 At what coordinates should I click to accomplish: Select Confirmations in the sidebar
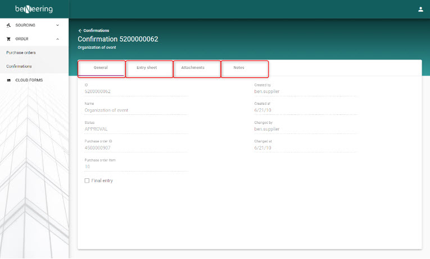pyautogui.click(x=19, y=66)
